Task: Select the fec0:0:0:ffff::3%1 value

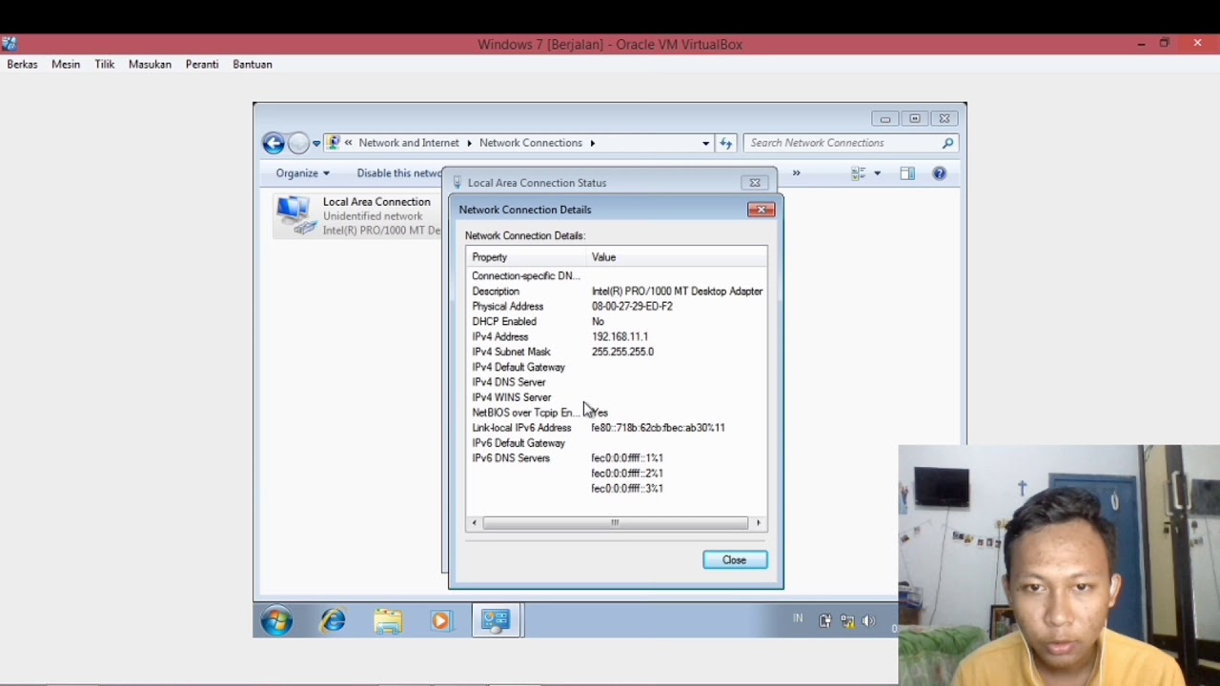Action: tap(627, 489)
